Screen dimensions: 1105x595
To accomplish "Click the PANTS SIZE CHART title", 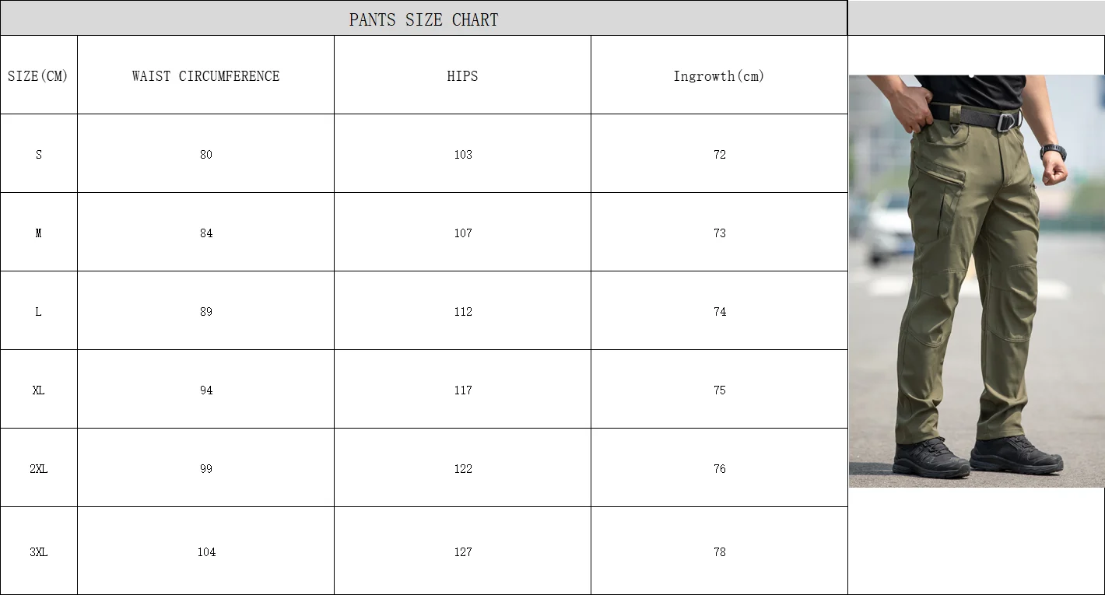I will coord(423,19).
